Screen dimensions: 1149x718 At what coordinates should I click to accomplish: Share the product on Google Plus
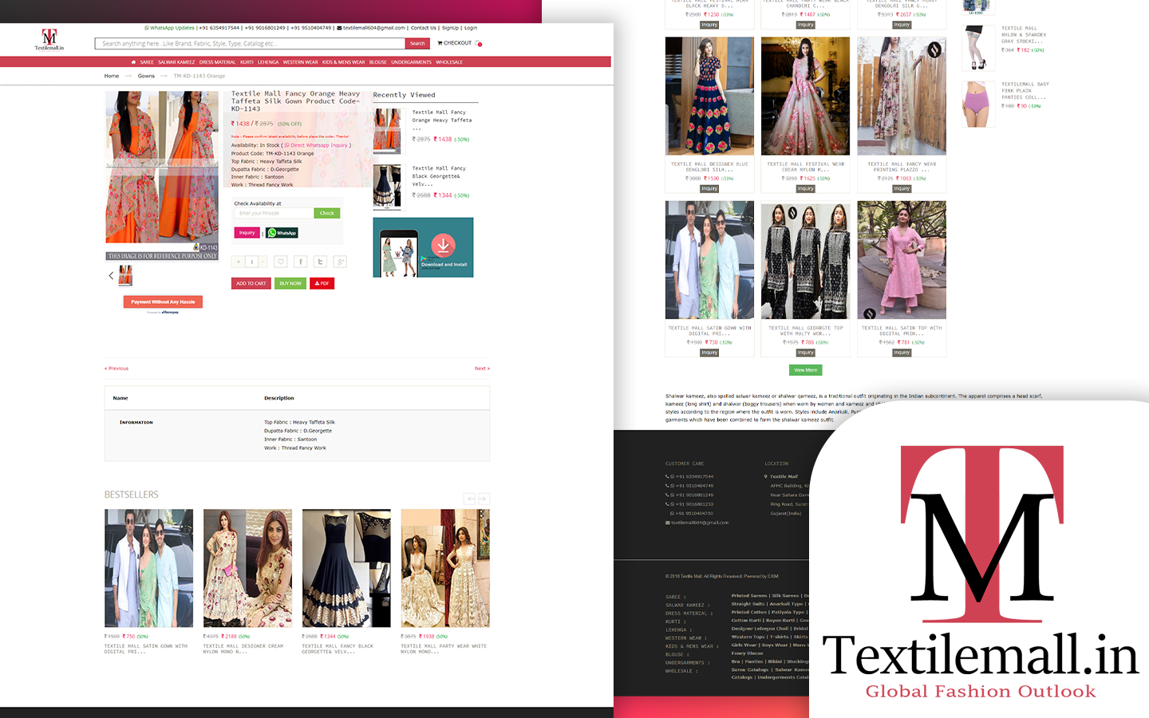(340, 262)
